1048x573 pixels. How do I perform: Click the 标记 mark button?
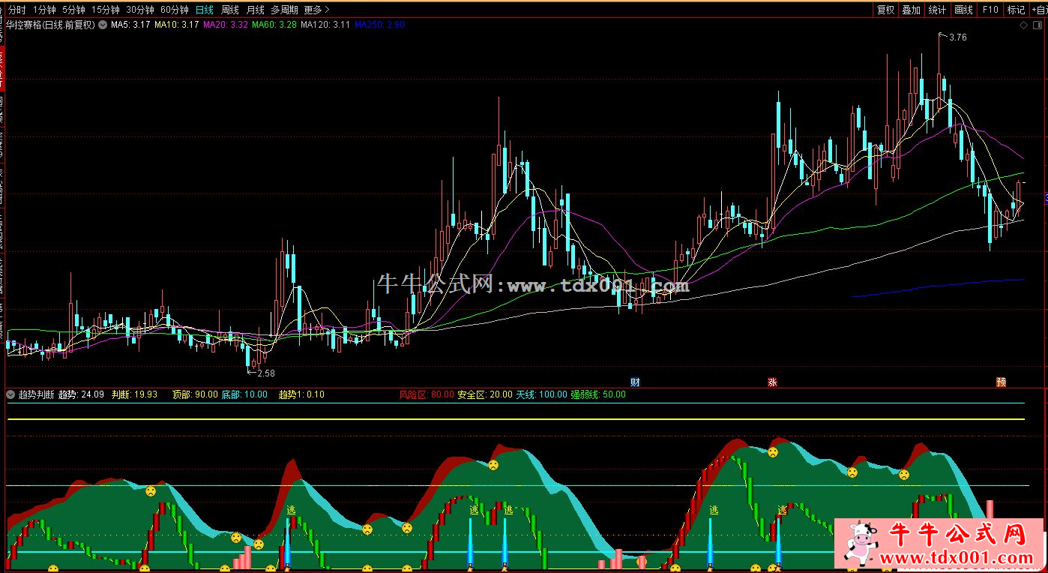tap(1016, 10)
